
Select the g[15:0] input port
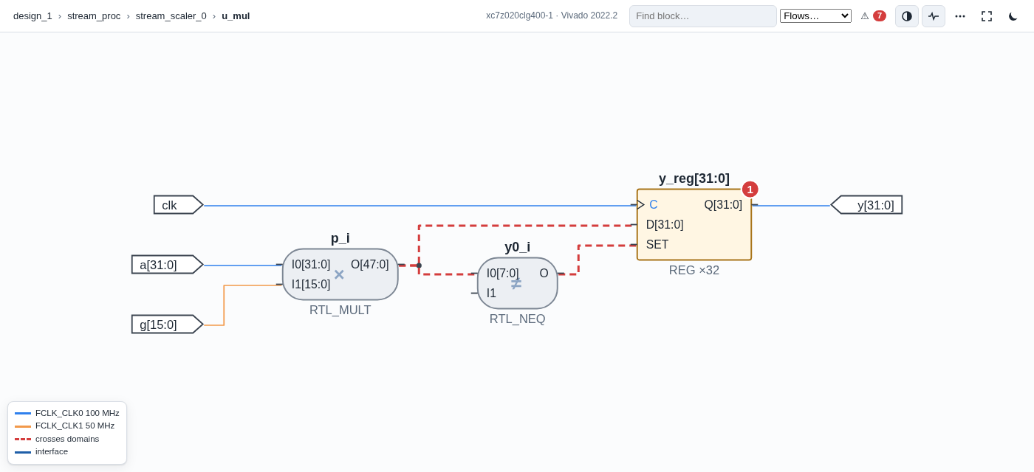167,324
